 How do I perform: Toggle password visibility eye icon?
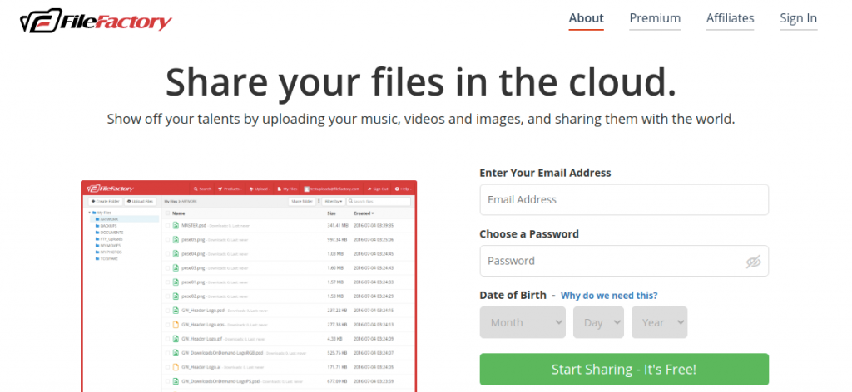[753, 262]
